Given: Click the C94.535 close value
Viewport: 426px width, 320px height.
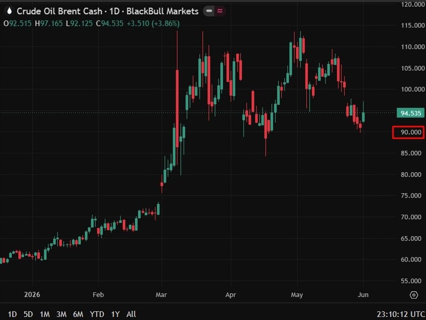Looking at the screenshot, I should pyautogui.click(x=110, y=23).
